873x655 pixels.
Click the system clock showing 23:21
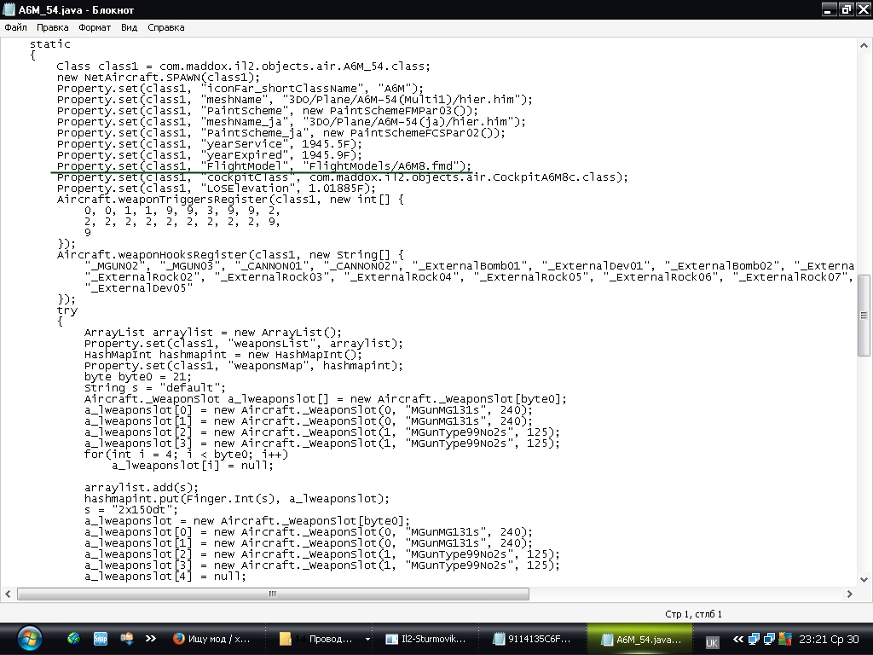(829, 639)
